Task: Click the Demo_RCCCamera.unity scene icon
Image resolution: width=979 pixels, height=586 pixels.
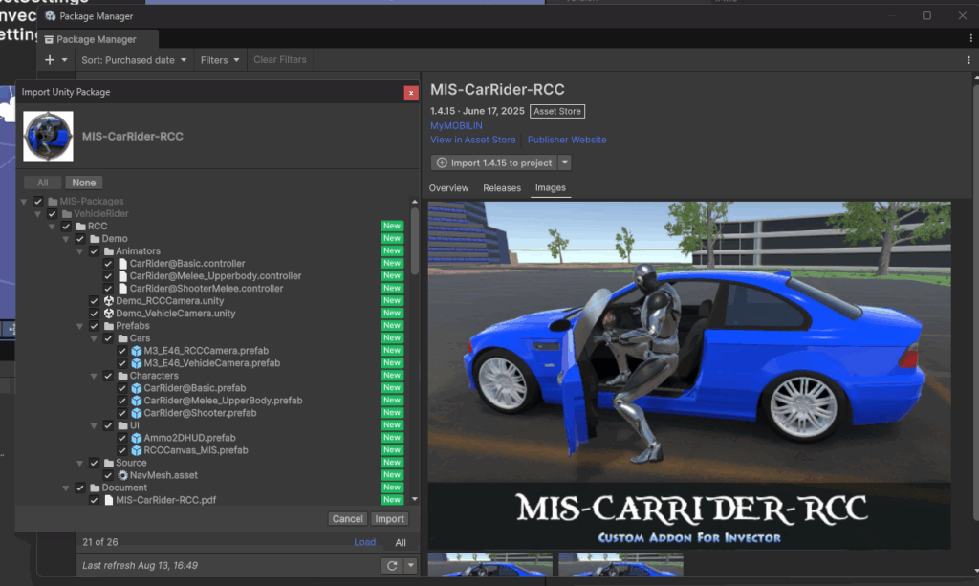Action: [x=109, y=301]
